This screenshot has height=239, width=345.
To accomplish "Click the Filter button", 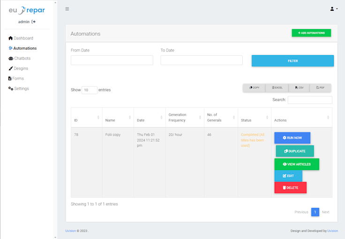I will [x=292, y=61].
